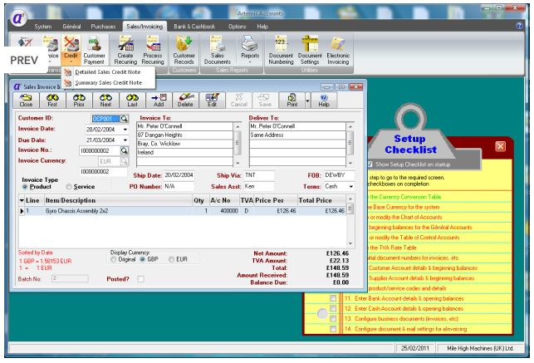Click Print in the invoice toolbar
Screen dimensions: 534x363
(291, 101)
